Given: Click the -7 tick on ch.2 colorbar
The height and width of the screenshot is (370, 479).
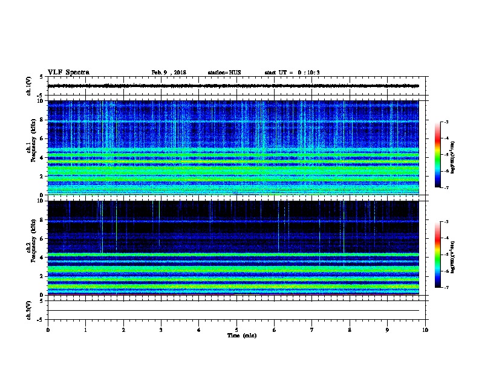Looking at the screenshot, I should coord(446,288).
